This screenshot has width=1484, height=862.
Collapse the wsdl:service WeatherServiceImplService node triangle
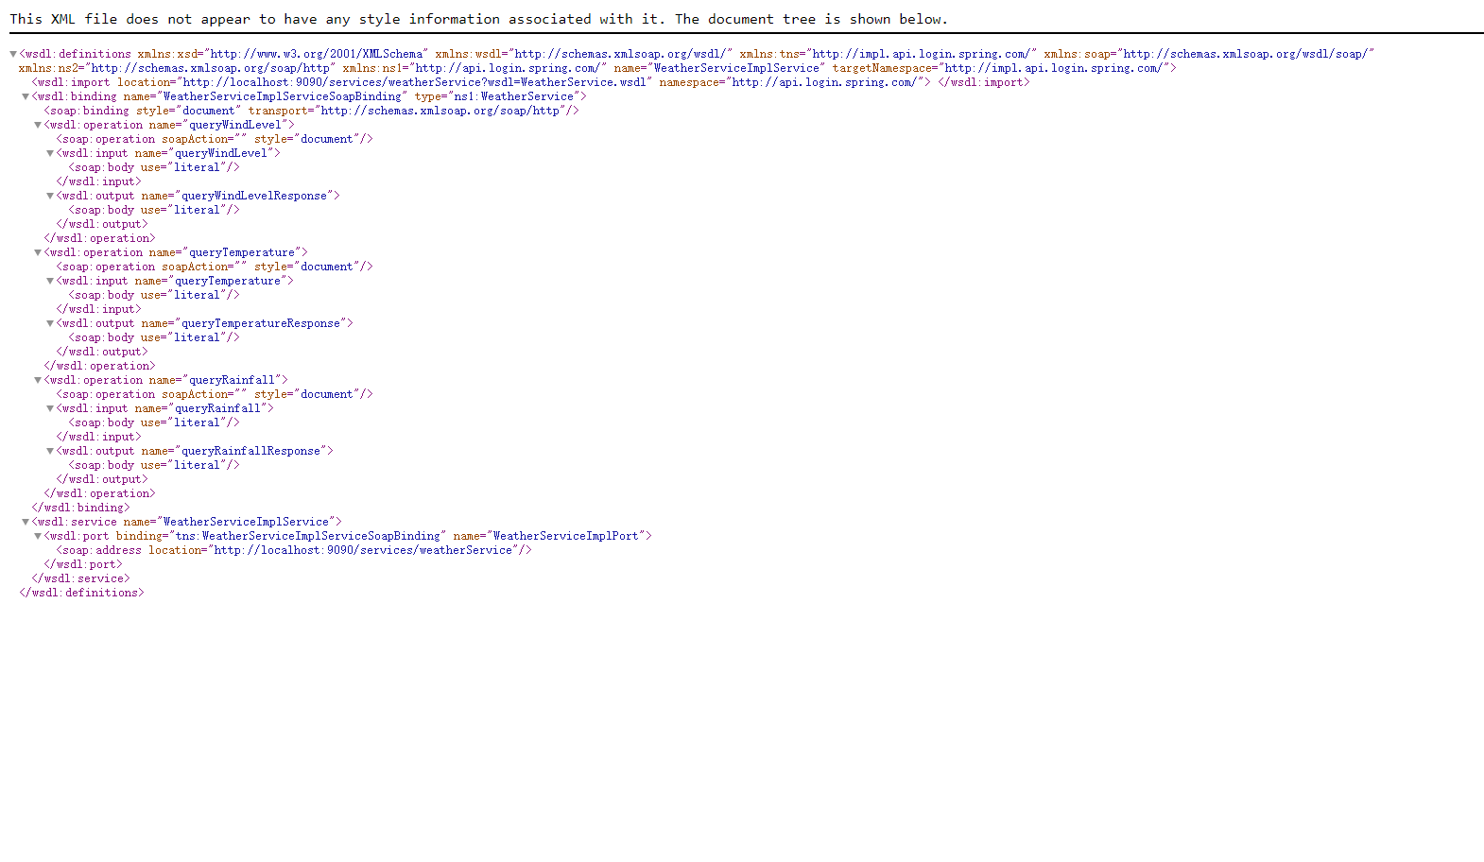[x=26, y=522]
